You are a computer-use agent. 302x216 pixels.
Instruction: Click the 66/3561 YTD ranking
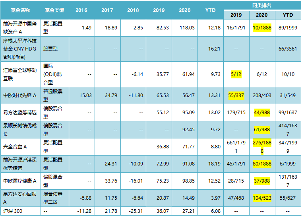click(288, 49)
